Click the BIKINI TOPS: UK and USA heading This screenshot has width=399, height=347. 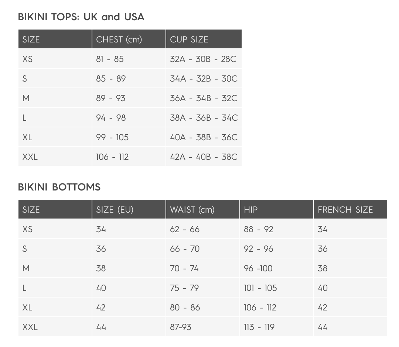[x=81, y=17]
